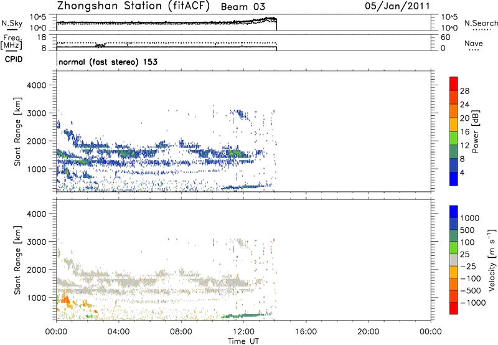Click the 24 tick label on Power colorbar
This screenshot has height=345, width=498.
[x=464, y=105]
